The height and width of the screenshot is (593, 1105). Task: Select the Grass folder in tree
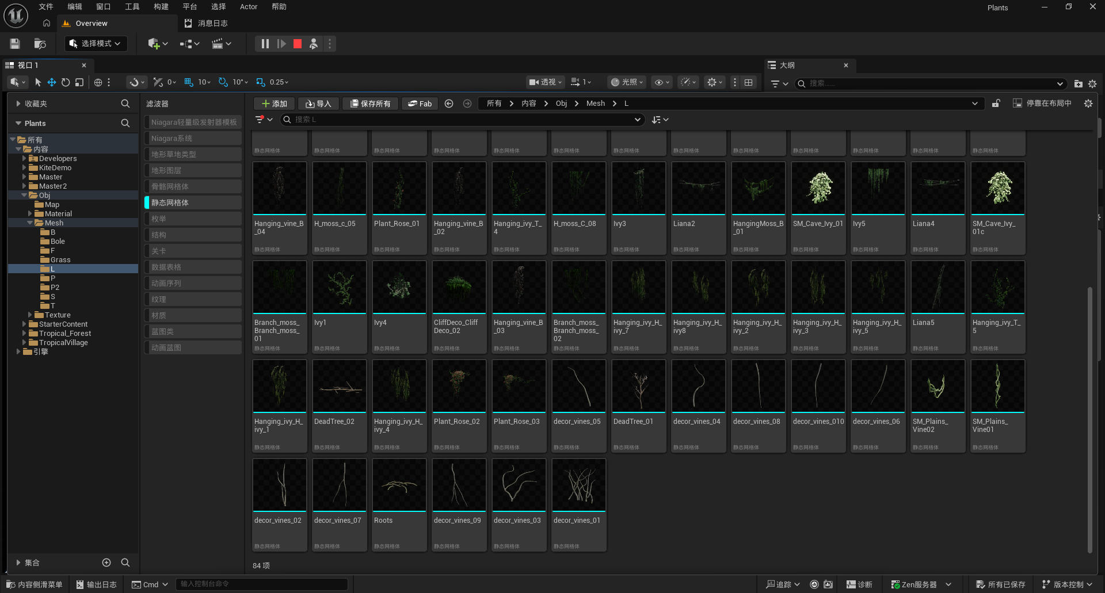(60, 259)
